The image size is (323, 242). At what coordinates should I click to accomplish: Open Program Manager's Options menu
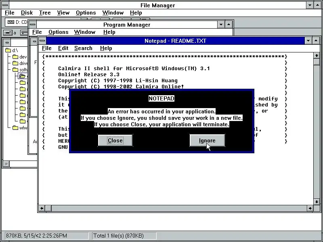click(x=58, y=32)
